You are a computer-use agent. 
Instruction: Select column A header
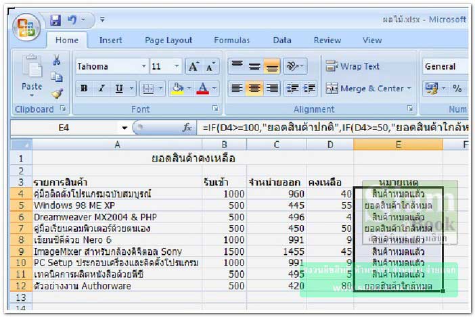pyautogui.click(x=117, y=145)
